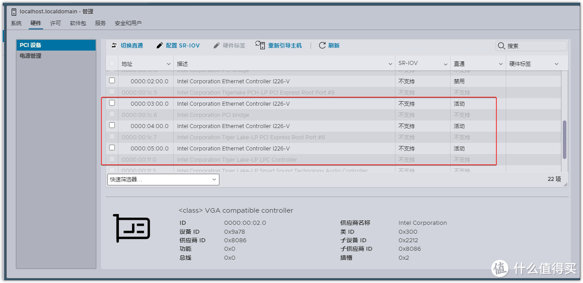Image resolution: width=583 pixels, height=283 pixels.
Task: Toggle the select-all checkbox in table header
Action: [112, 64]
